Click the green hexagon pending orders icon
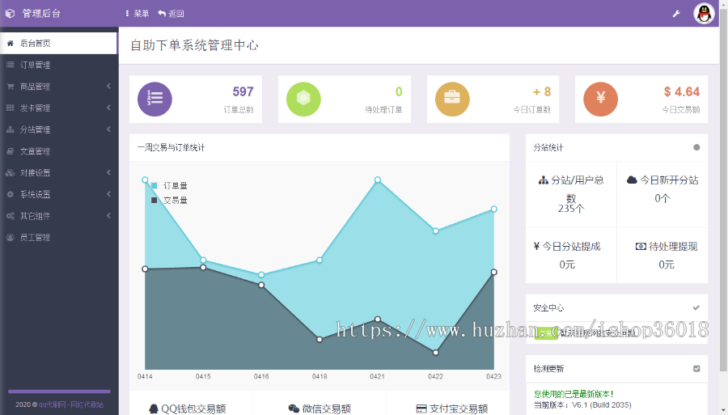This screenshot has height=415, width=728. pyautogui.click(x=303, y=99)
